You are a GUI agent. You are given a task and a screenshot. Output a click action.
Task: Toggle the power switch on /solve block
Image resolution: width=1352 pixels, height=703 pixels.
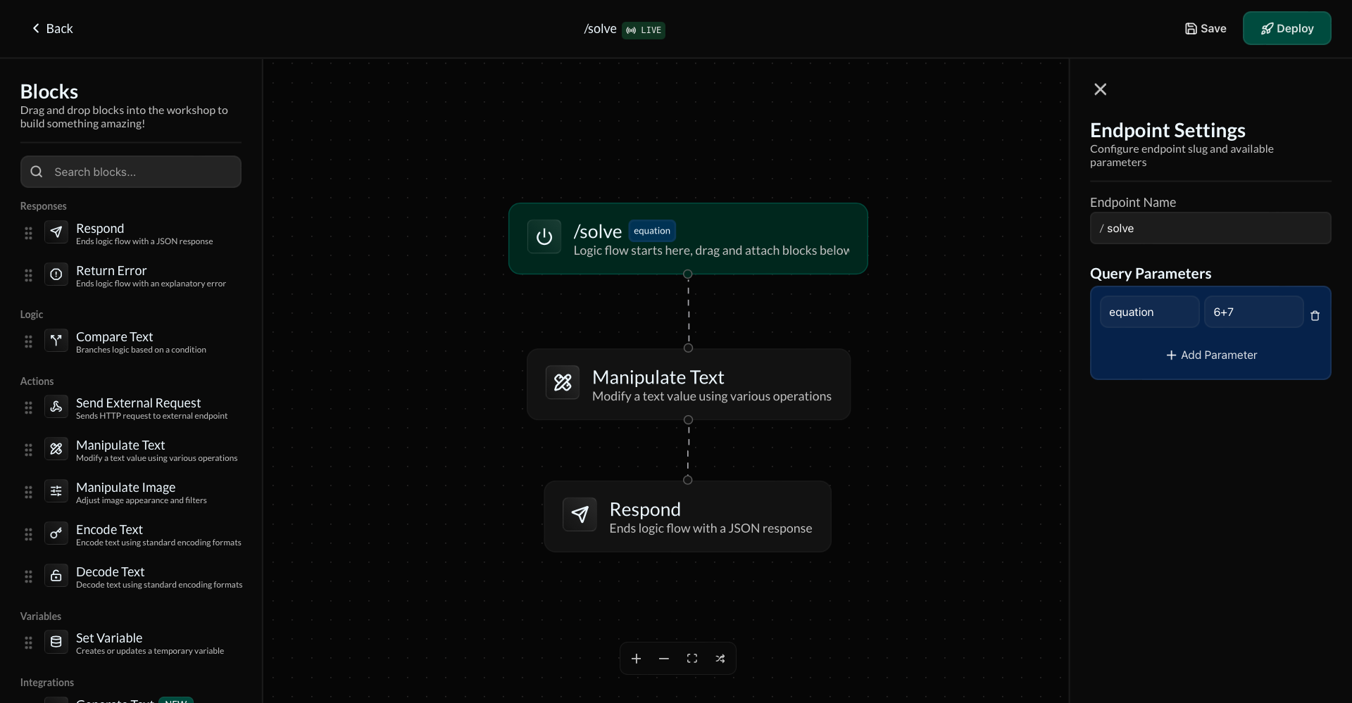click(543, 237)
